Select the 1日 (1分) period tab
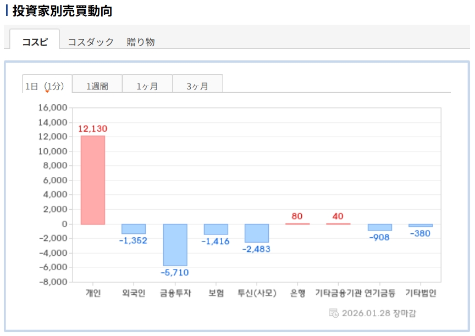This screenshot has width=475, height=336. 47,86
